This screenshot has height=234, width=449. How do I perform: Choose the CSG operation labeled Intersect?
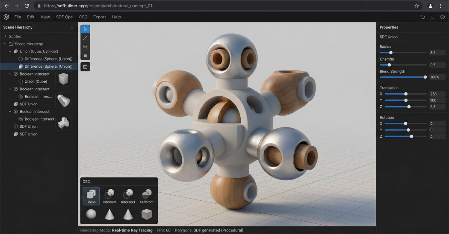[128, 196]
